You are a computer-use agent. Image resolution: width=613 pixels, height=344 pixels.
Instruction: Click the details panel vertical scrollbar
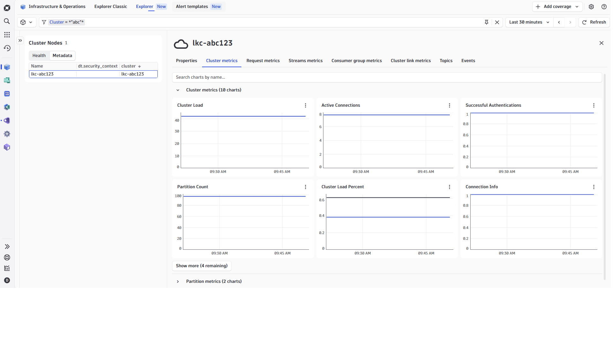[605, 177]
